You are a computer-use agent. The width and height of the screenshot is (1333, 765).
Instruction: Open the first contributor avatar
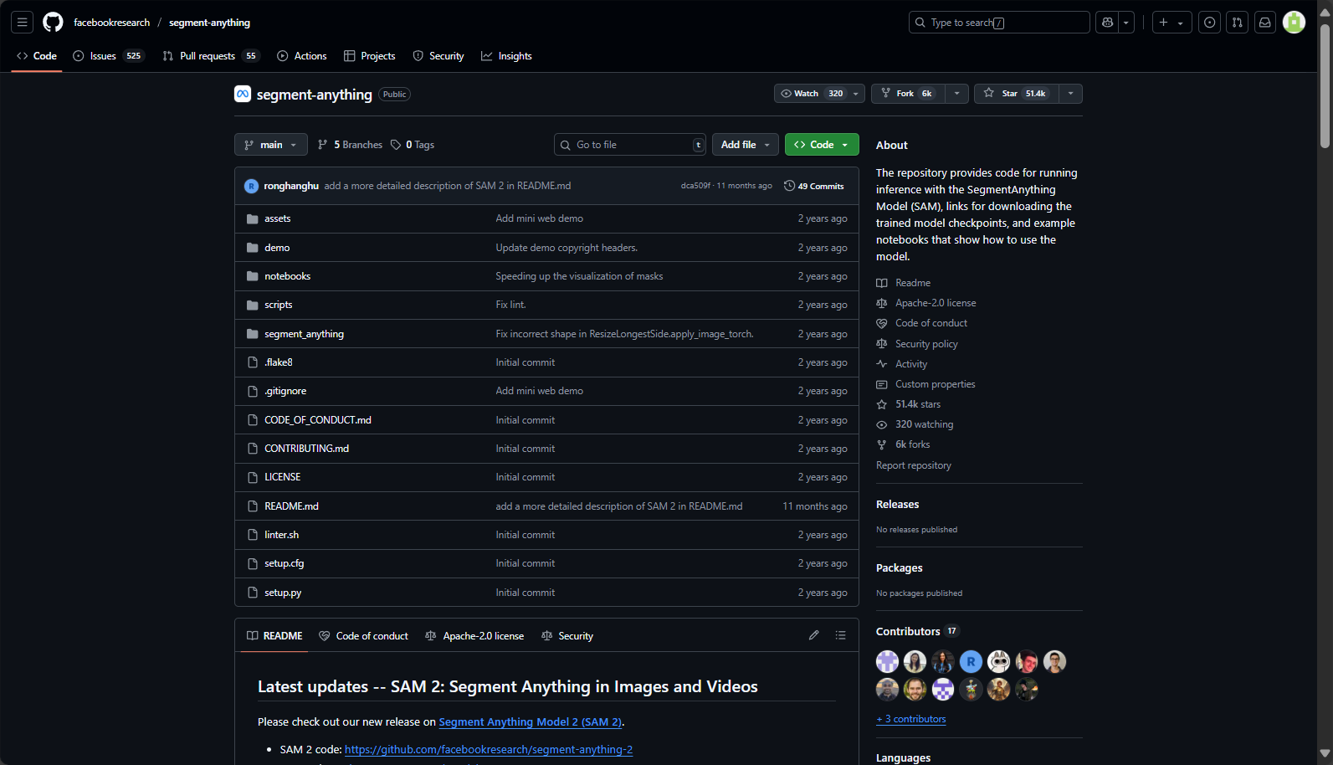(x=887, y=662)
